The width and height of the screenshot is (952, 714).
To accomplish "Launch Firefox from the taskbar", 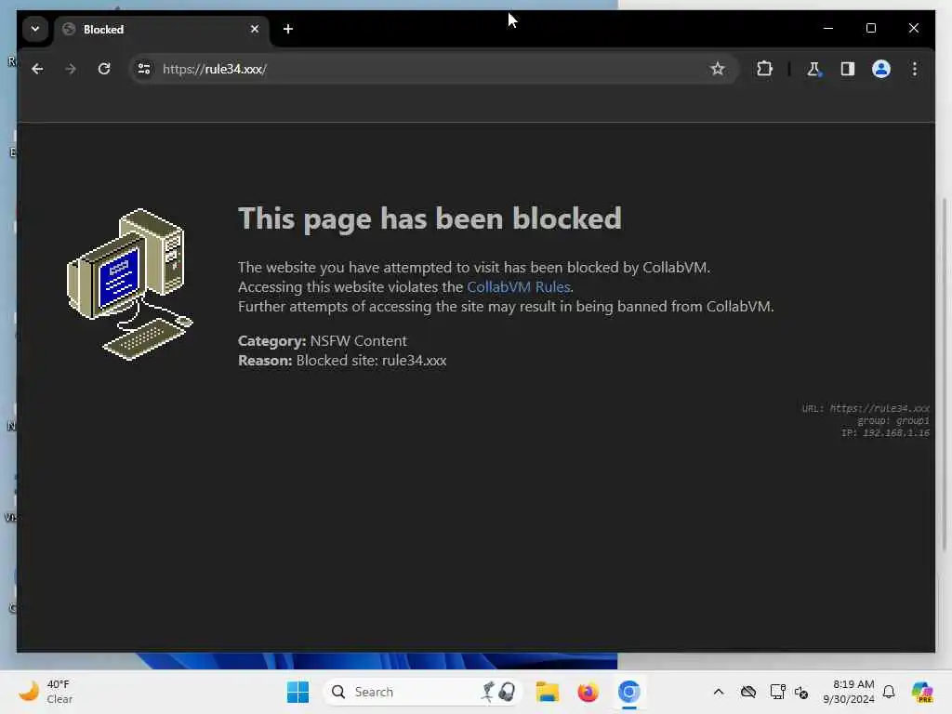I will 588,692.
